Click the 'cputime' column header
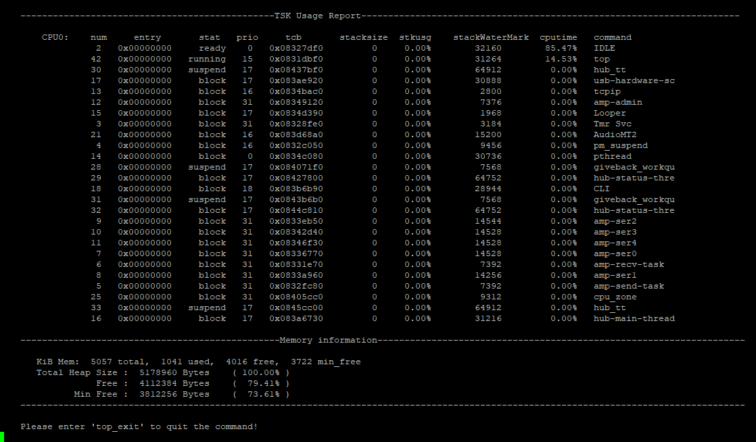Screen dimensions: 756x442 point(558,37)
